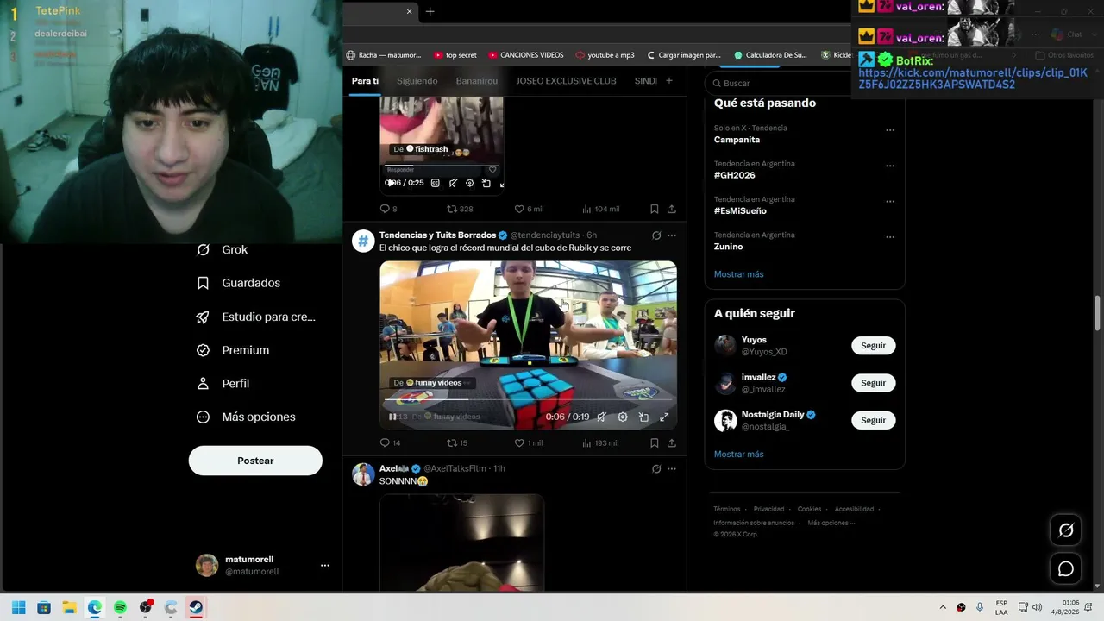Like the post with 1 mil likes

[x=529, y=443]
